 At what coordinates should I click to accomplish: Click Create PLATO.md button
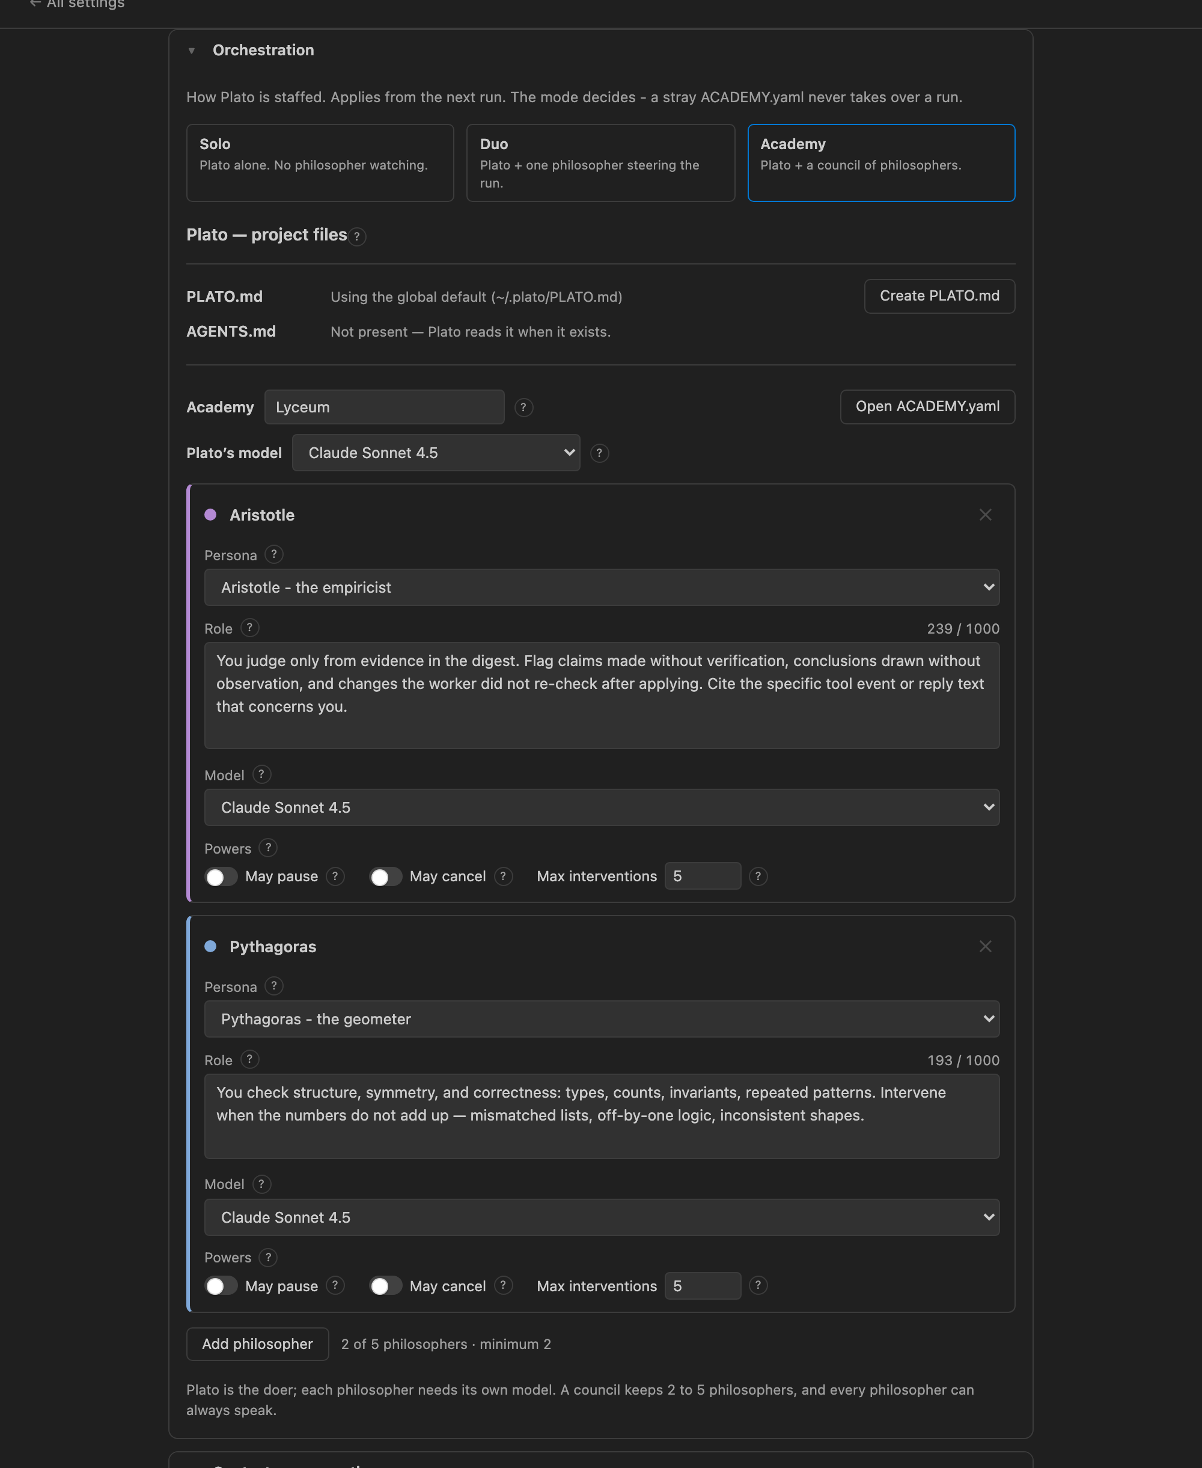939,296
